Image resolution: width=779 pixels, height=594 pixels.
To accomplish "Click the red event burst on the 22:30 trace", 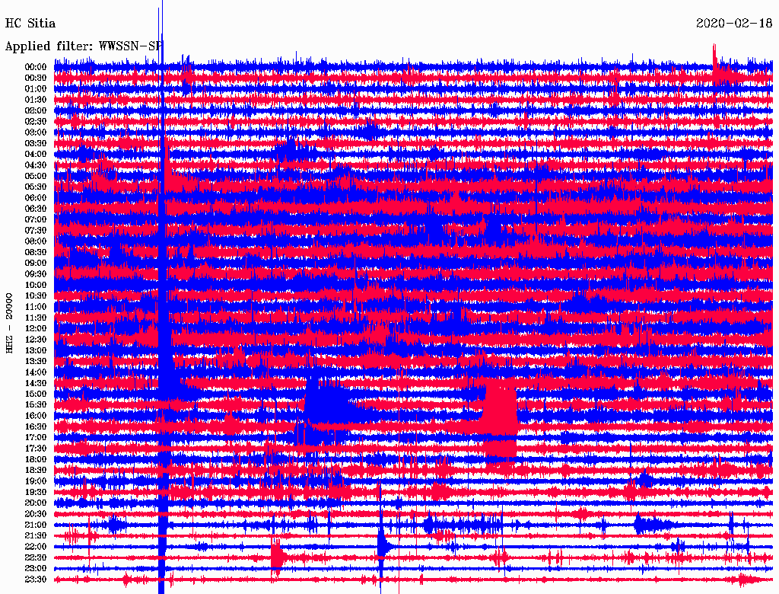I will pyautogui.click(x=277, y=556).
